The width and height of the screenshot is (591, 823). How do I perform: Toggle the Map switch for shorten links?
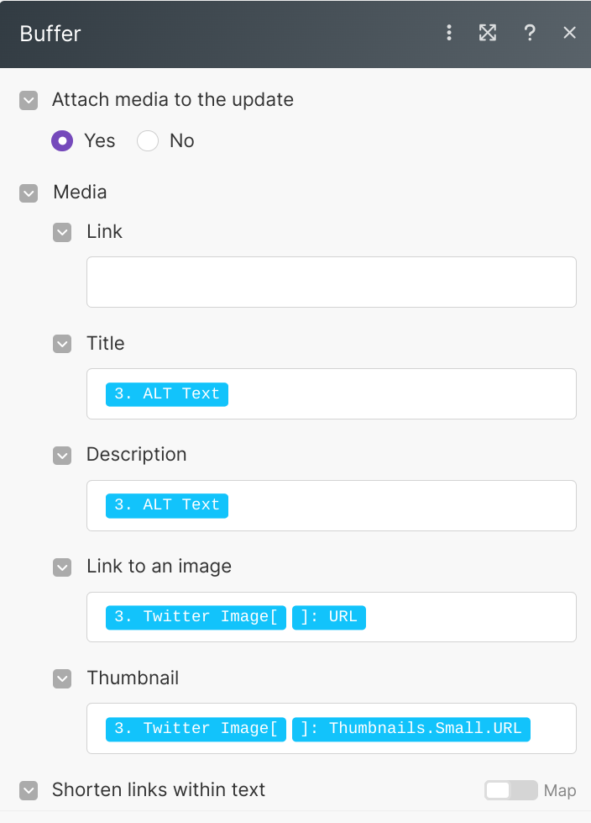pos(510,790)
